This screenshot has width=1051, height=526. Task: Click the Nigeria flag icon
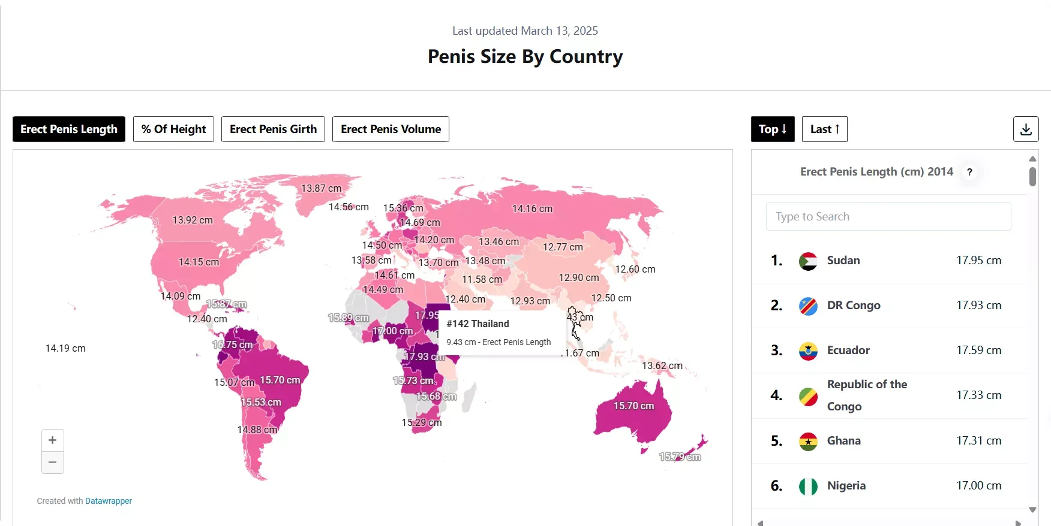[x=808, y=486]
